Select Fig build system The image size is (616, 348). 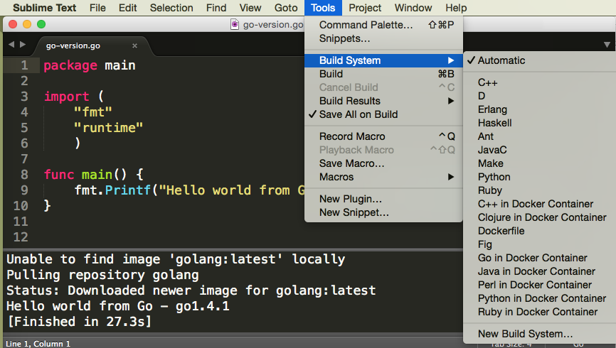pyautogui.click(x=540, y=244)
